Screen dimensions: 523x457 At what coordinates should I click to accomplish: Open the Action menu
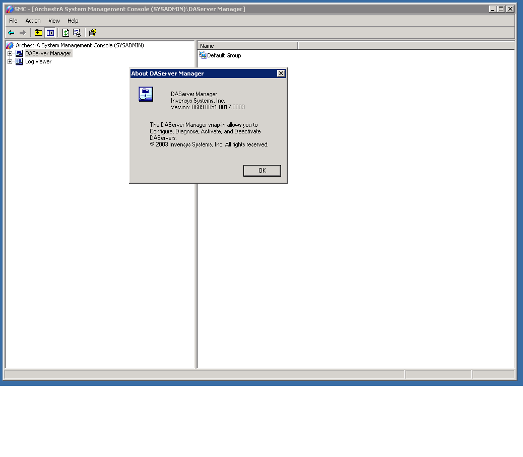tap(33, 21)
